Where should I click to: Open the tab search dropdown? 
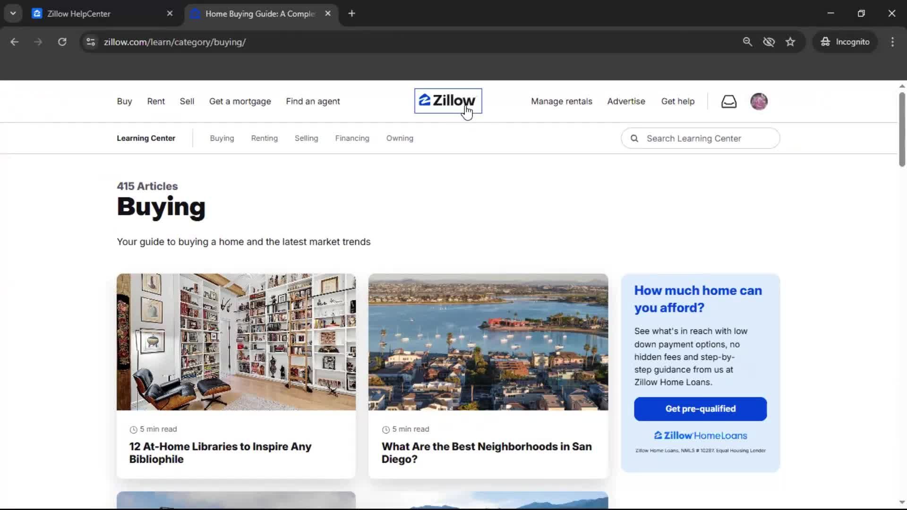click(13, 13)
